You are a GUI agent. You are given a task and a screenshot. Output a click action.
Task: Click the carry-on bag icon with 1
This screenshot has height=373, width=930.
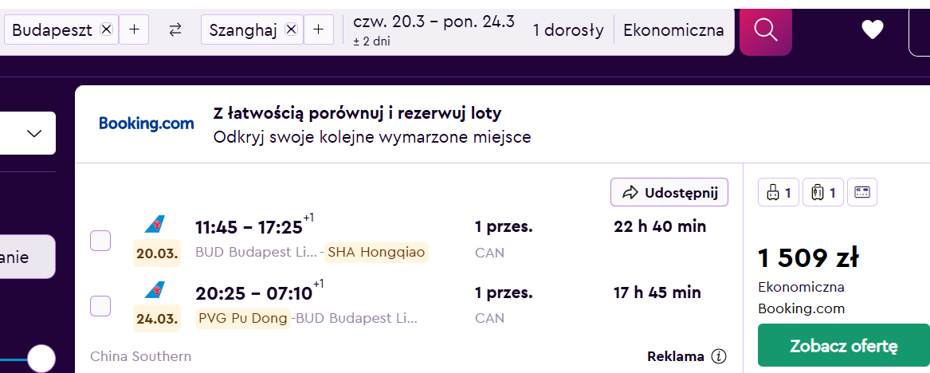tap(779, 192)
